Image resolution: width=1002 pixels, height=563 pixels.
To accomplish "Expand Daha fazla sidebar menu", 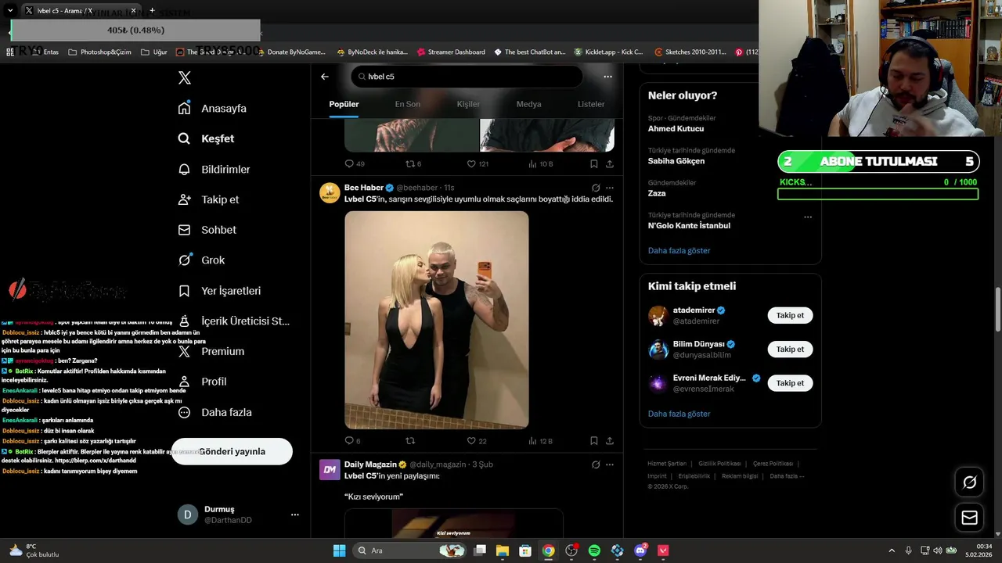I will tap(214, 412).
